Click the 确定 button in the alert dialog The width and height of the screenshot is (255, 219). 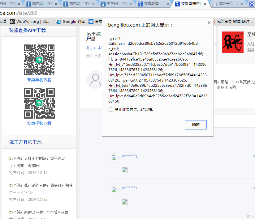[196, 125]
